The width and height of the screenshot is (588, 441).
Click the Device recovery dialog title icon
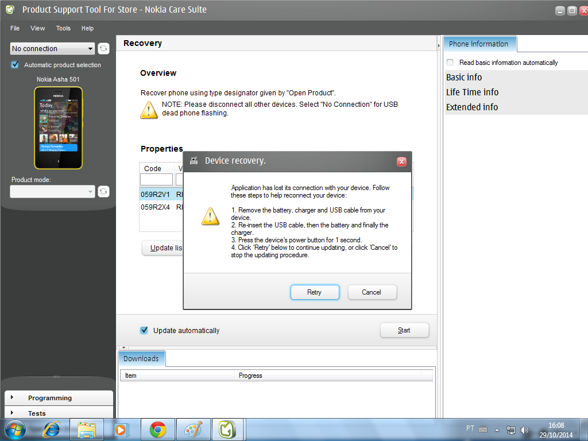pyautogui.click(x=194, y=161)
